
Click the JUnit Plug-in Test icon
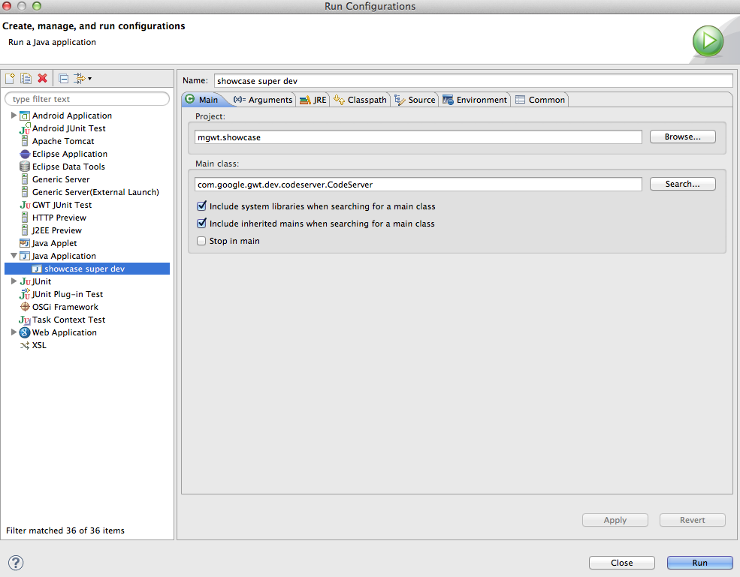pyautogui.click(x=25, y=294)
